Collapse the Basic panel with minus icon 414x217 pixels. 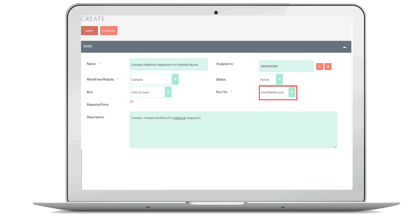pos(344,47)
